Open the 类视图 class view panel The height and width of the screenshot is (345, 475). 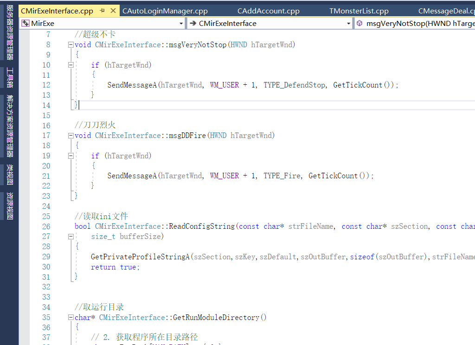pyautogui.click(x=10, y=175)
